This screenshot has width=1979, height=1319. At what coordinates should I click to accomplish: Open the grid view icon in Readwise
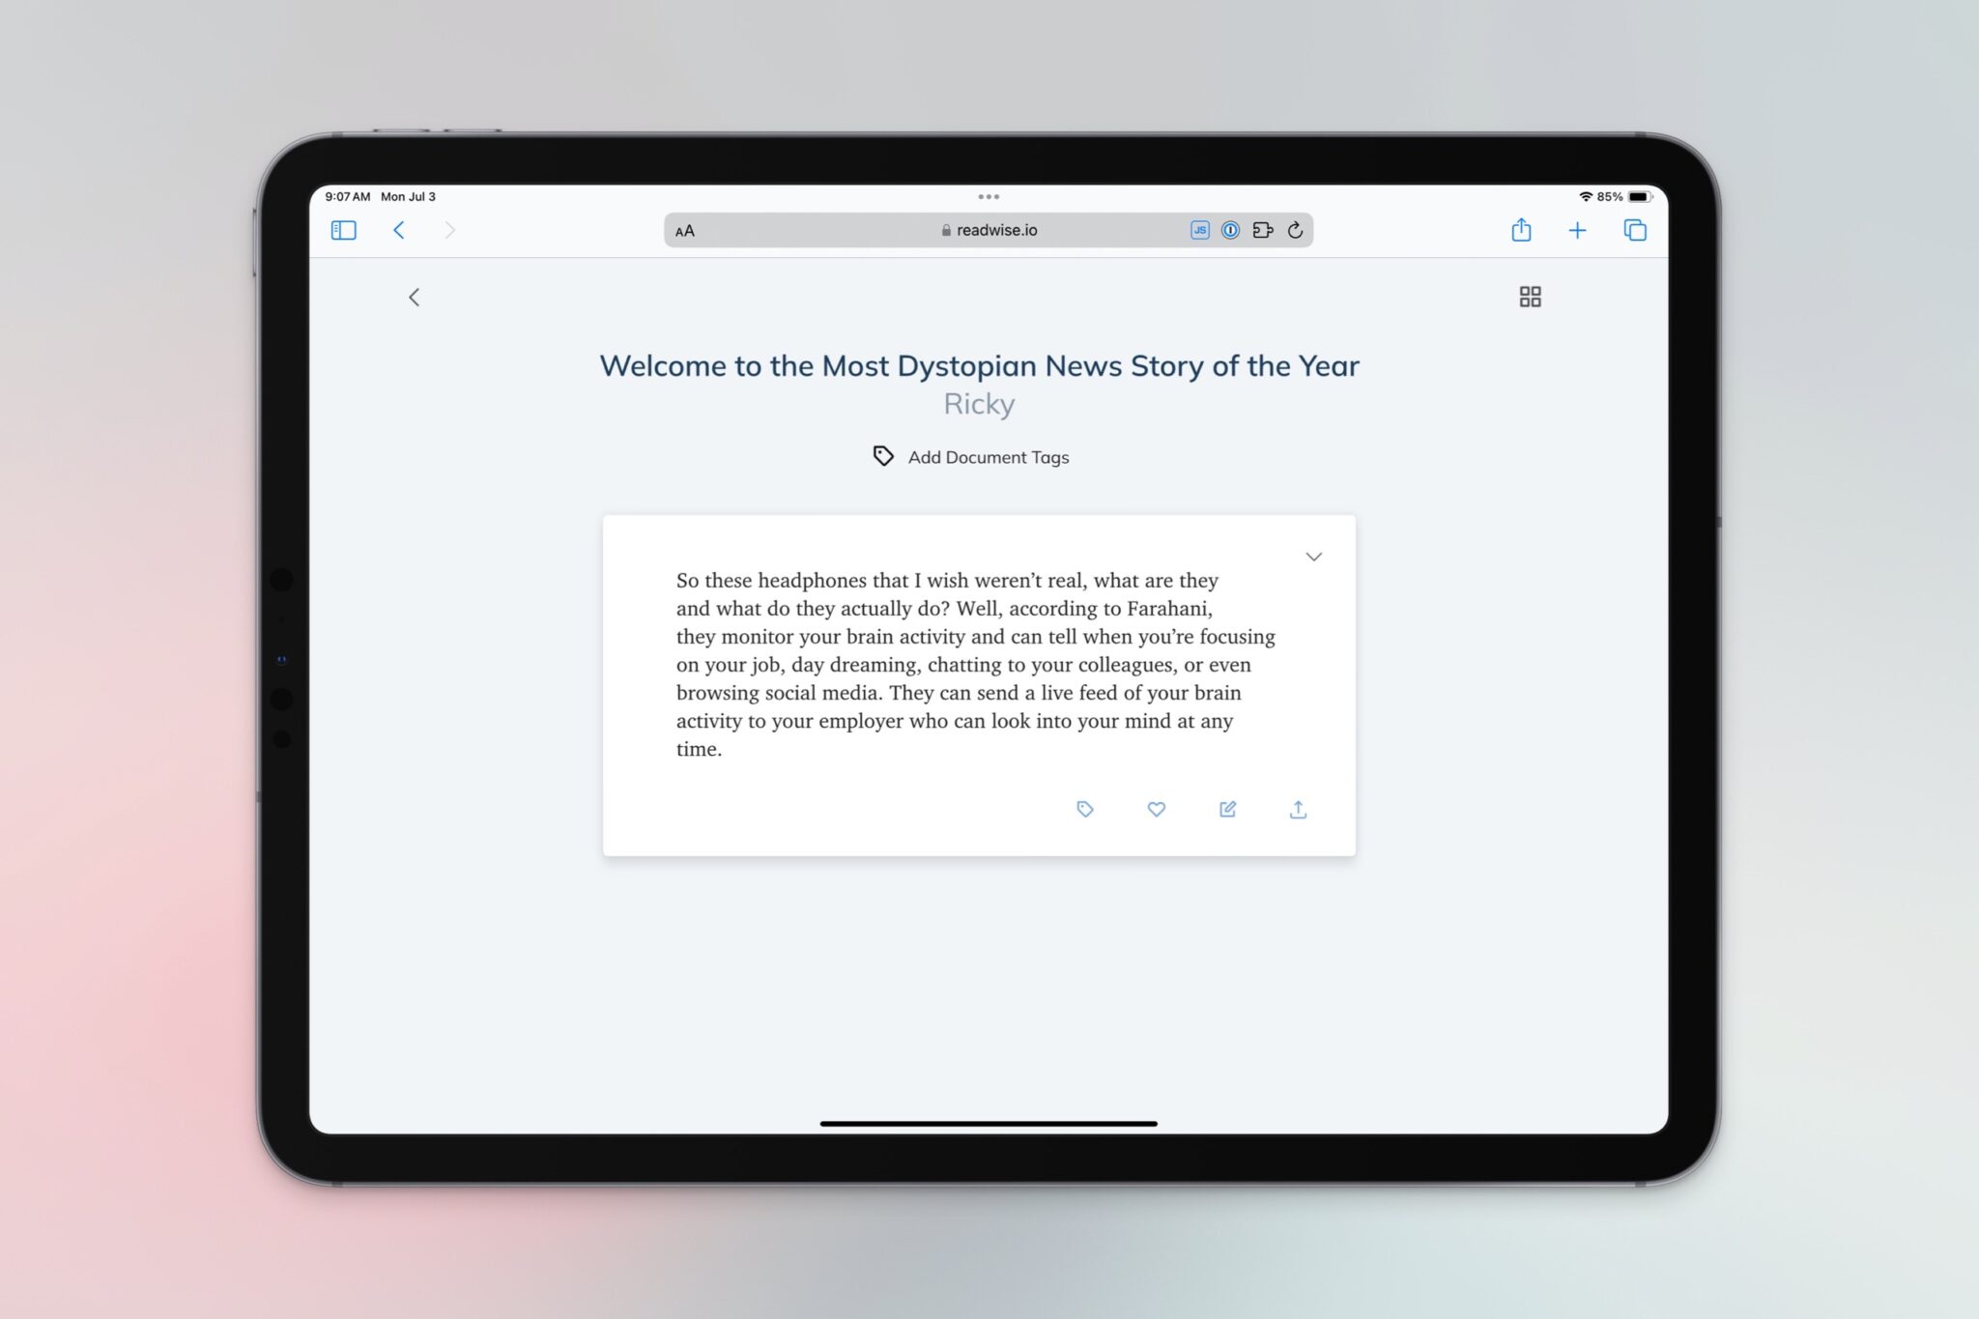click(x=1530, y=297)
